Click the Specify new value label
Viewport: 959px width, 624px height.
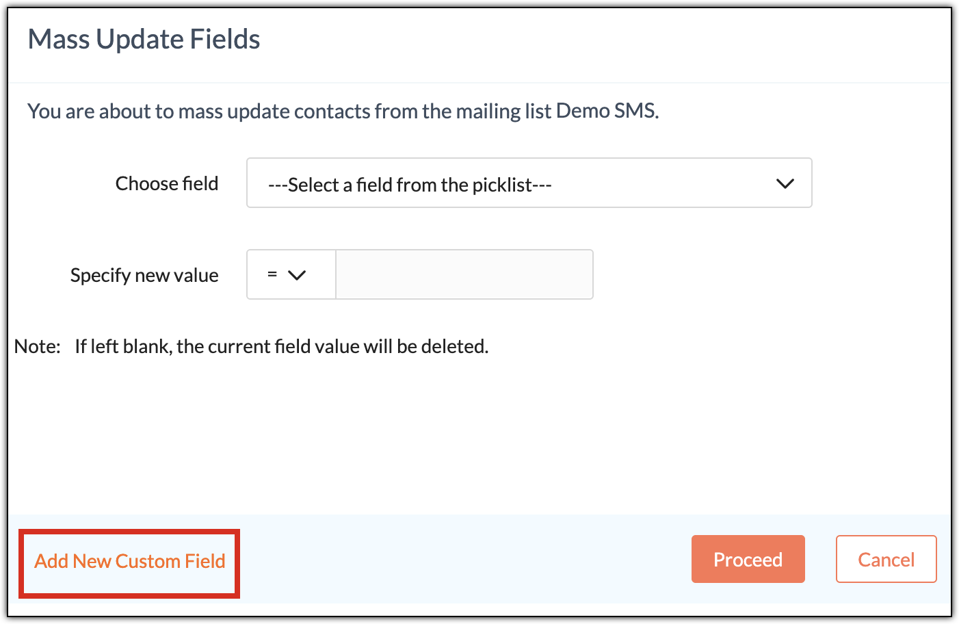[144, 275]
